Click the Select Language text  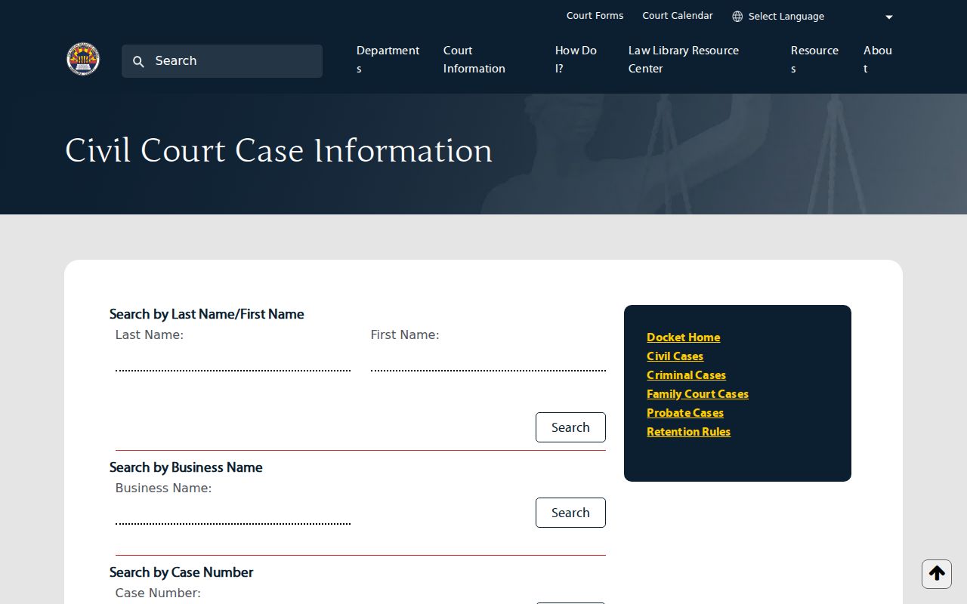(786, 17)
